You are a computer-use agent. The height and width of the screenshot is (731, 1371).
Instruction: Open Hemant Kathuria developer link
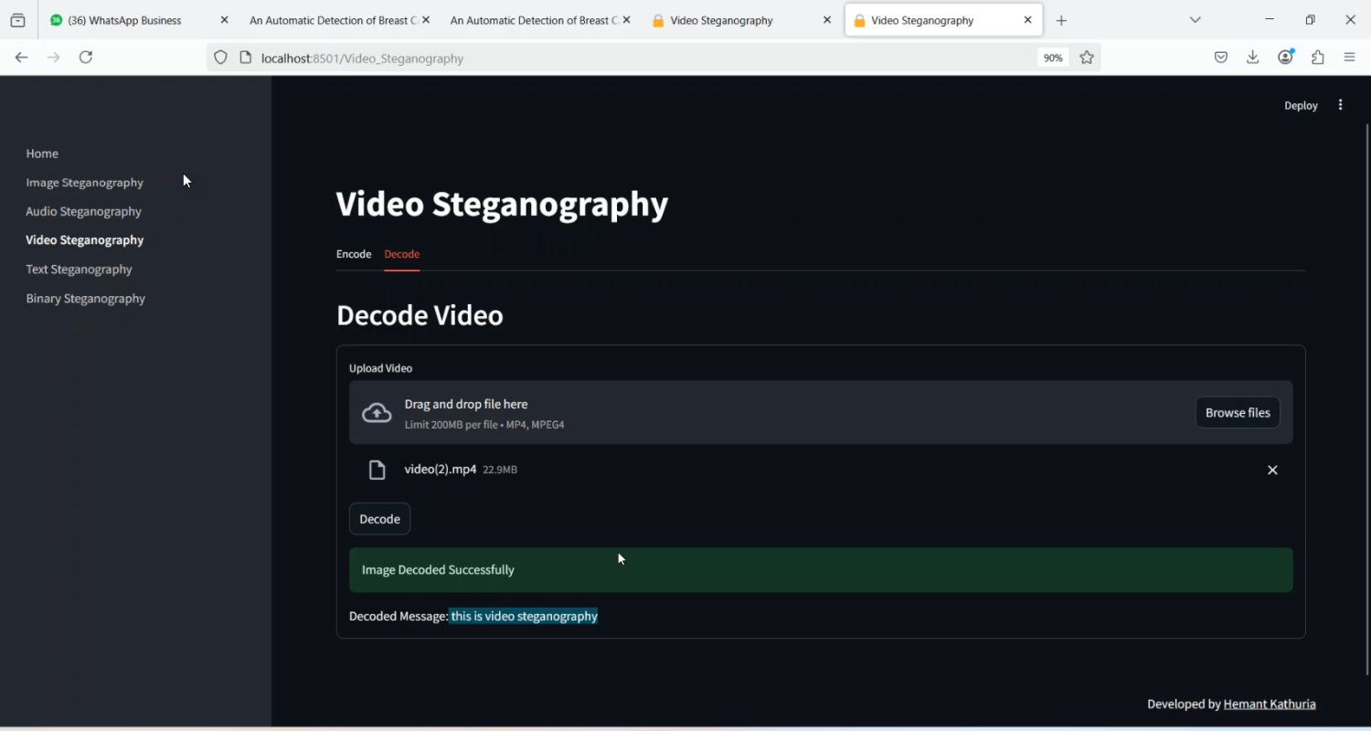pos(1269,705)
